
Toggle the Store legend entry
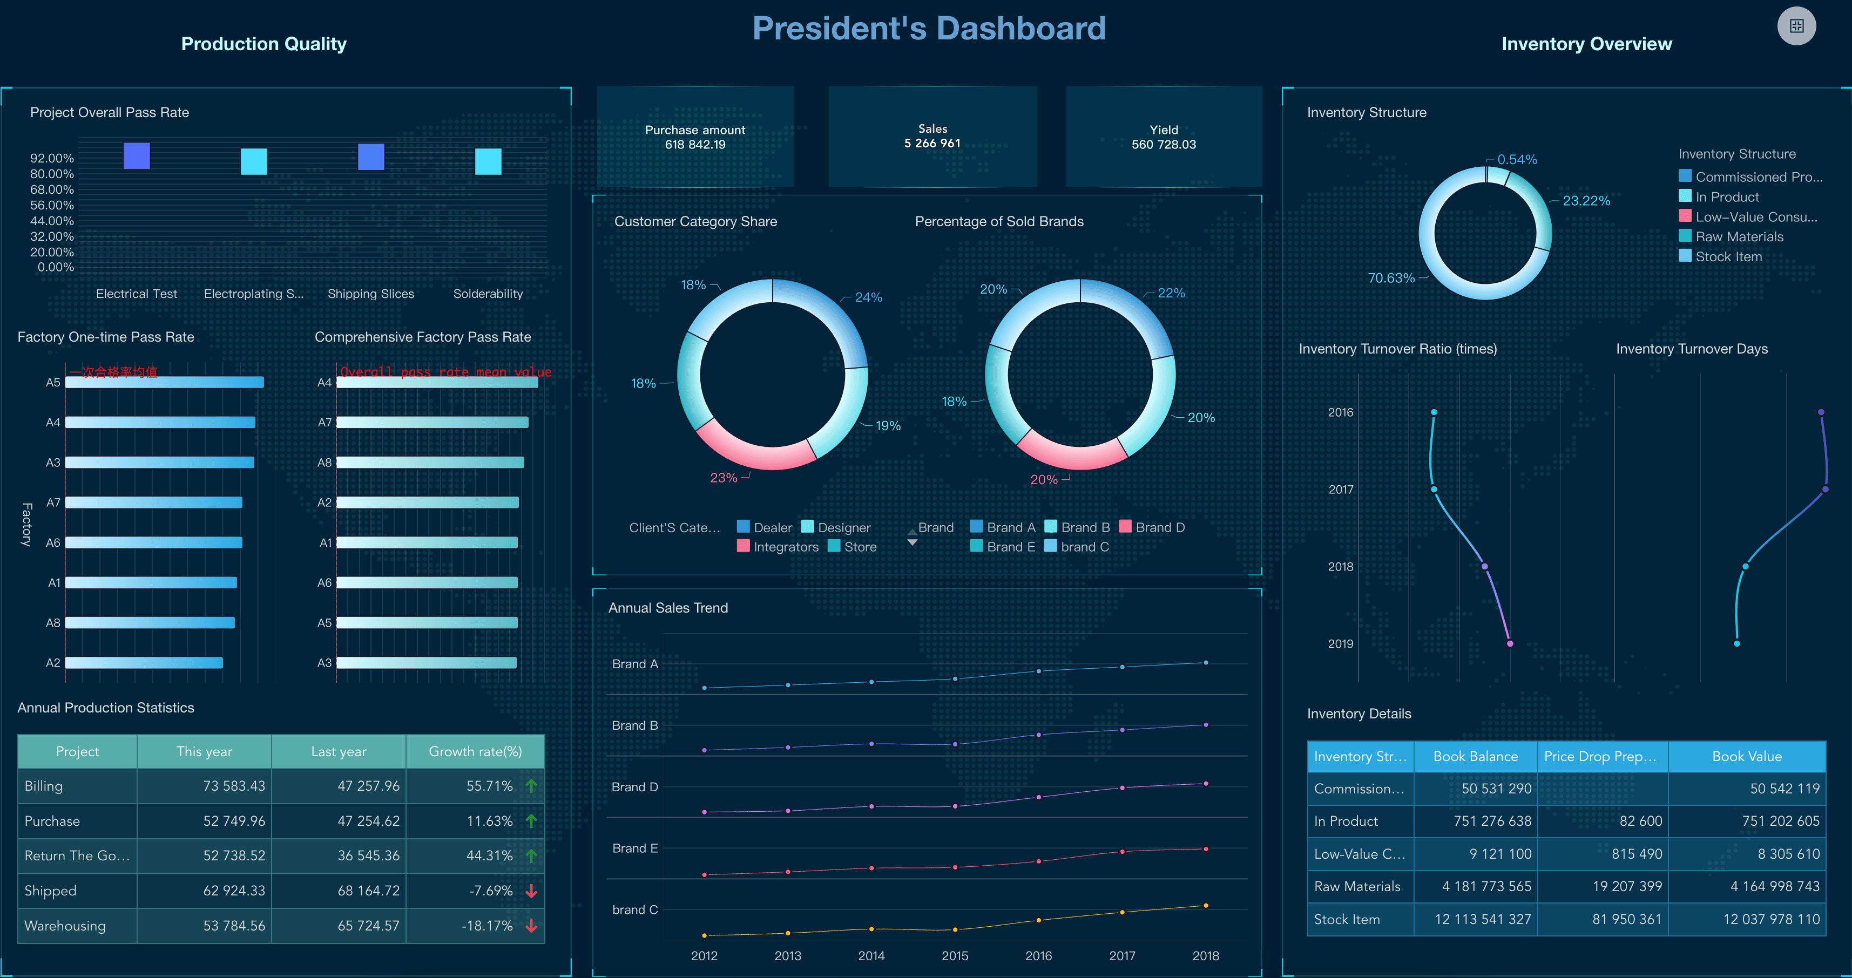pyautogui.click(x=852, y=547)
